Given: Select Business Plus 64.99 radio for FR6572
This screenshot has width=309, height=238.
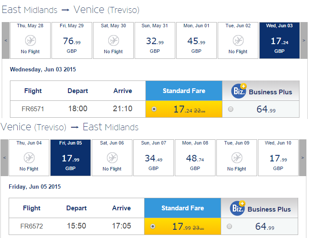Looking at the screenshot, I should (229, 226).
